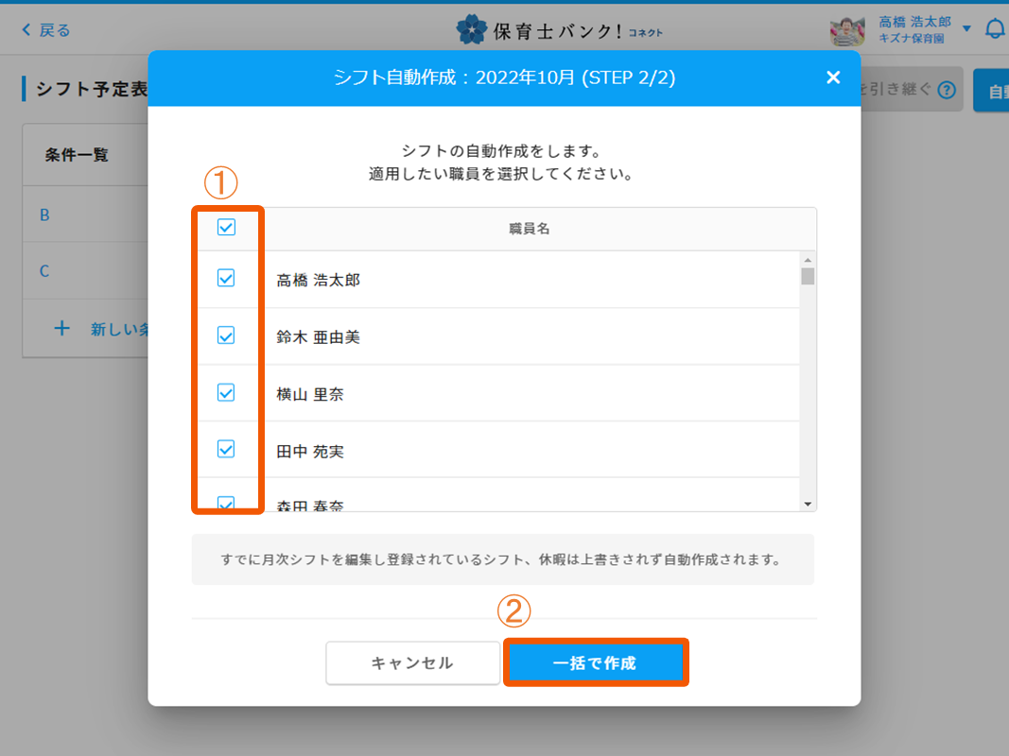Click the help question mark icon
Image resolution: width=1009 pixels, height=756 pixels.
click(945, 91)
